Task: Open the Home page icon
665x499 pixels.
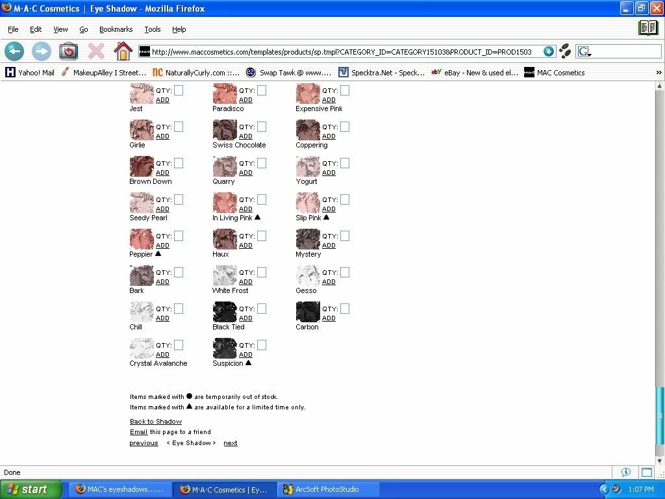Action: click(x=123, y=51)
